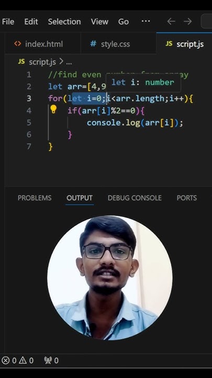
Task: Open the DEBUG CONSOLE panel tab
Action: point(135,198)
